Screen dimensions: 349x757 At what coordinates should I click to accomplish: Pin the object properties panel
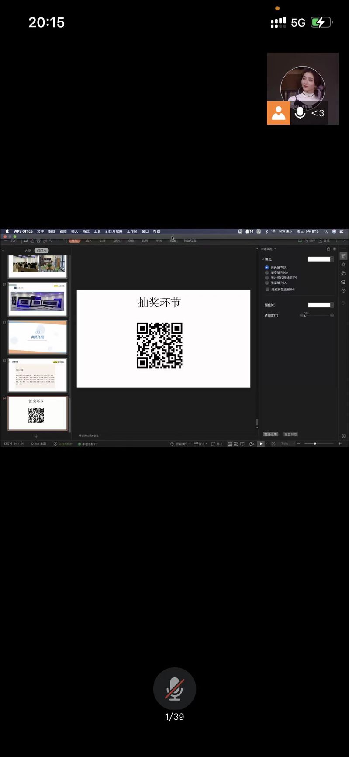328,249
